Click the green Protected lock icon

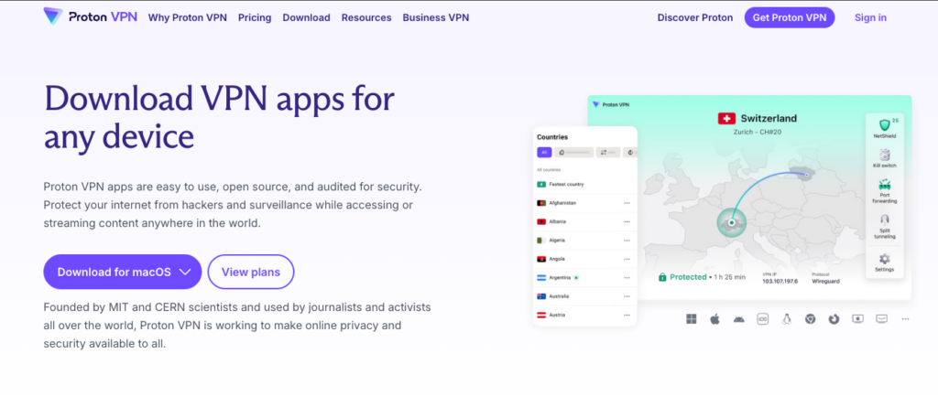(x=662, y=277)
